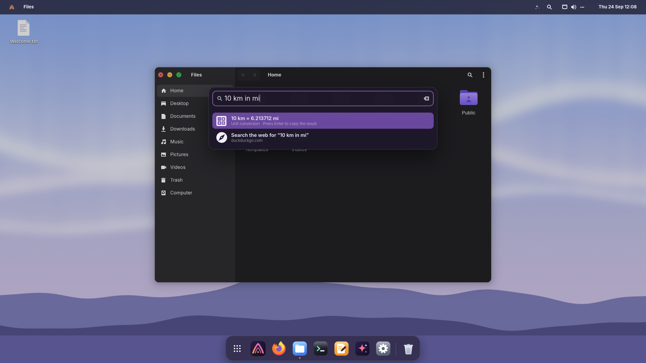
Task: Launch Firefox from the dock
Action: (279, 349)
